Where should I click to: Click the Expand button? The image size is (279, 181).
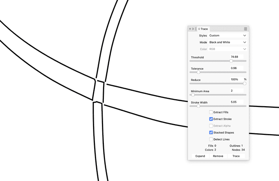[200, 156]
